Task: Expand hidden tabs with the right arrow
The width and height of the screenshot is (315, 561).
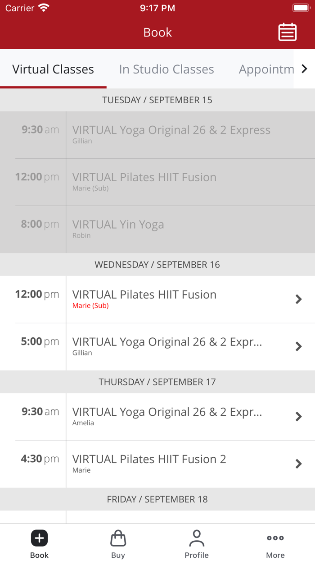Action: [304, 69]
